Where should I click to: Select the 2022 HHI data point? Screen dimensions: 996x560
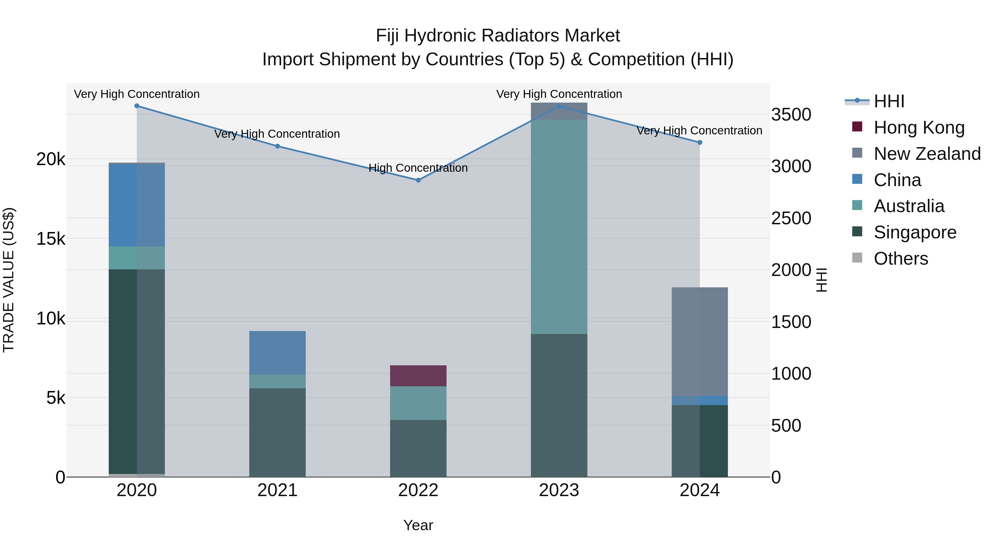pyautogui.click(x=418, y=180)
